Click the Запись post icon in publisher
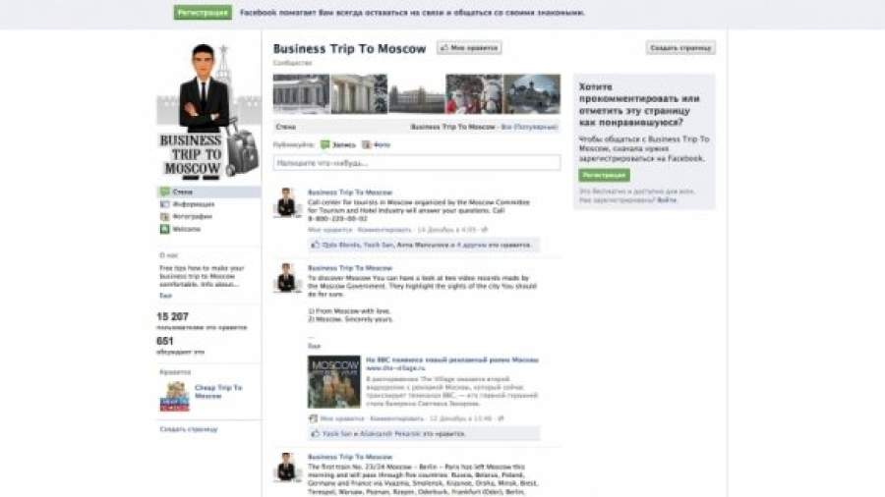This screenshot has height=497, width=885. (x=325, y=144)
